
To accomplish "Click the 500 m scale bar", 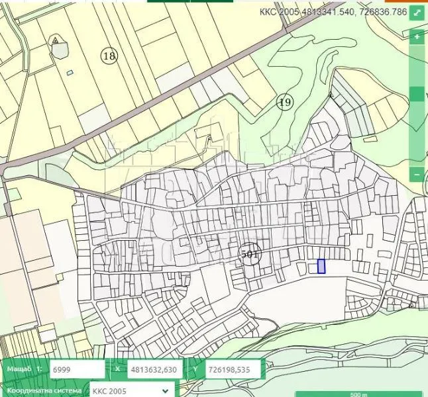I will point(359,394).
